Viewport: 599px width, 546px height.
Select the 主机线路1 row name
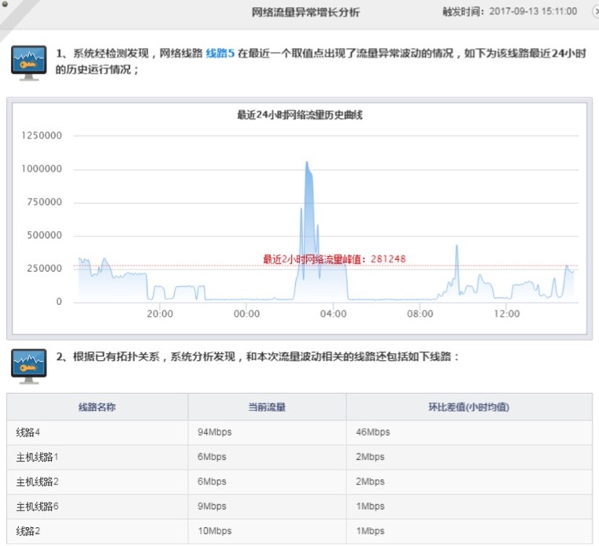38,457
